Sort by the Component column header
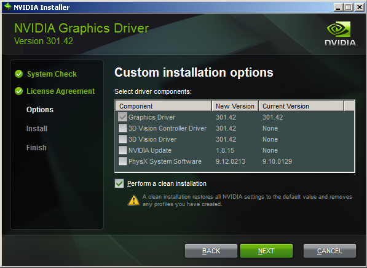Viewport: 367px width, 268px height. [164, 106]
